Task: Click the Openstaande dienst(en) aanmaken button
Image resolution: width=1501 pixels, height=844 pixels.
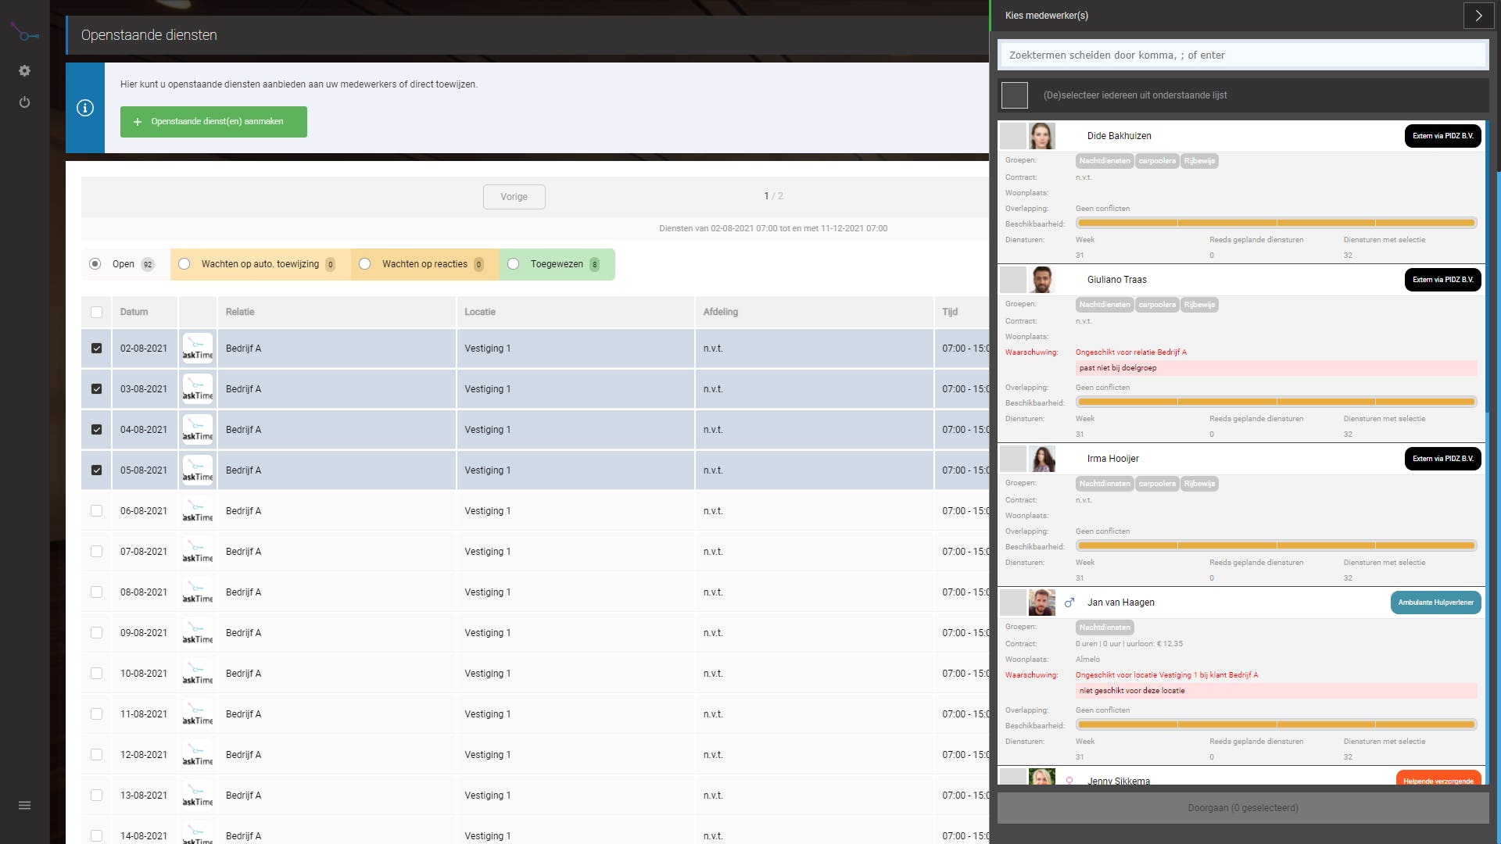Action: pyautogui.click(x=213, y=122)
